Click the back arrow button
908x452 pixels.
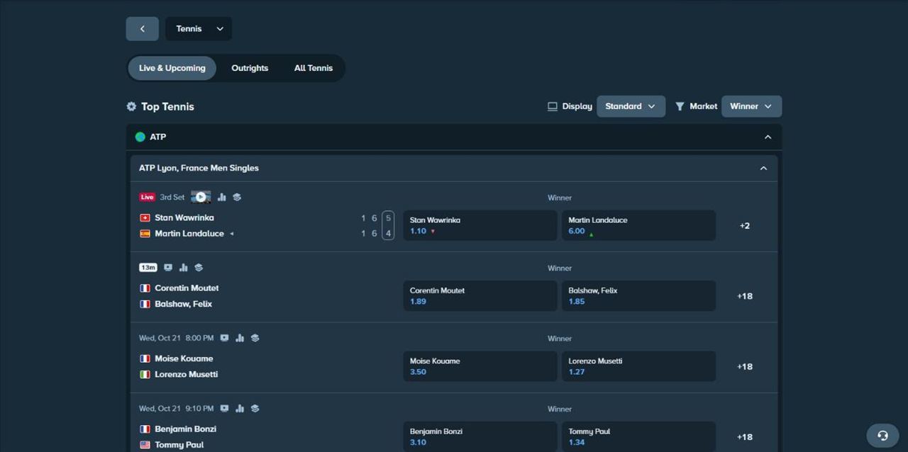point(142,29)
